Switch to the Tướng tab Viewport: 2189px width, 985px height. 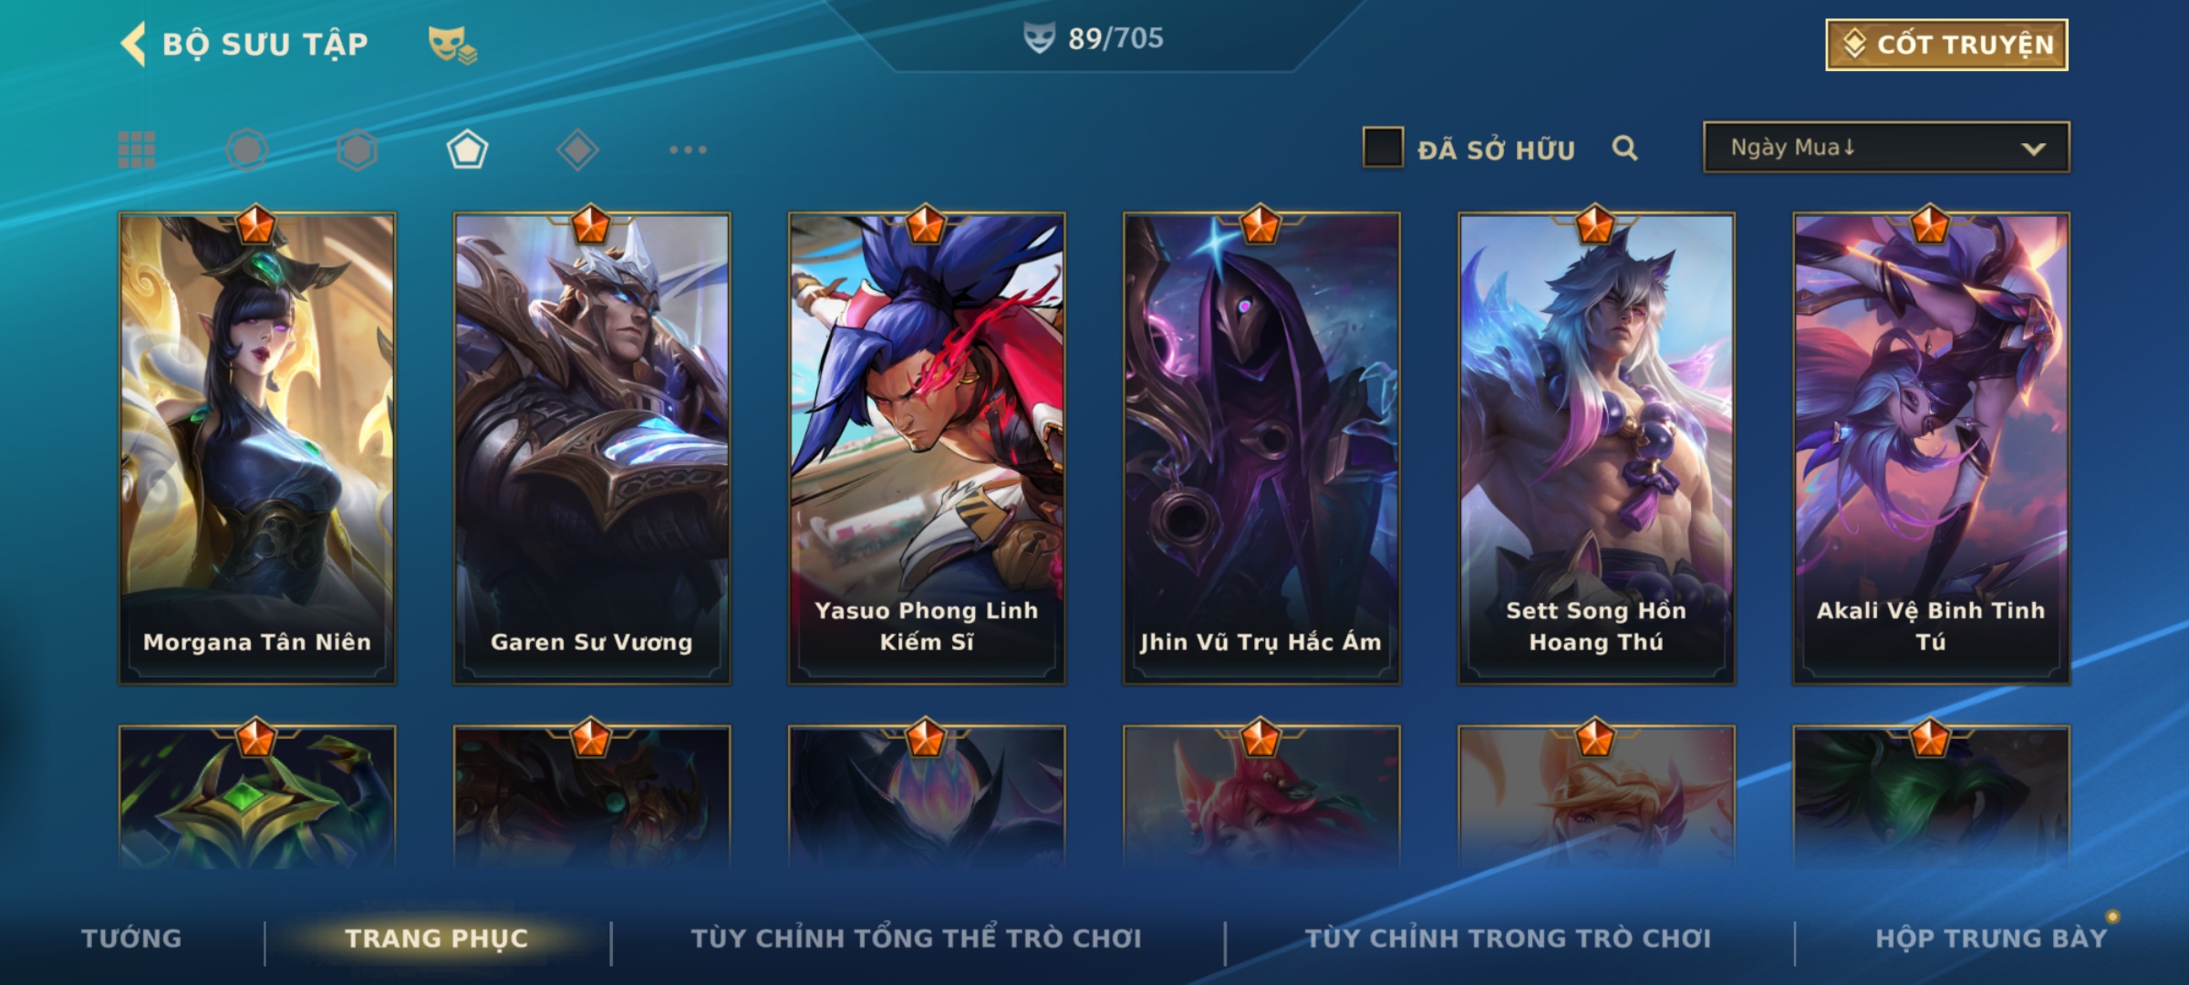131,938
